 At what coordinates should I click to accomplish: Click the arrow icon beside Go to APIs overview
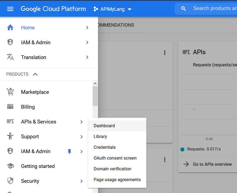click(186, 164)
